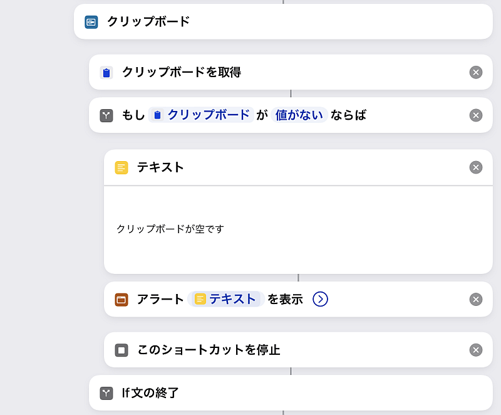Remove the テキスト action
501x415 pixels.
click(x=476, y=167)
